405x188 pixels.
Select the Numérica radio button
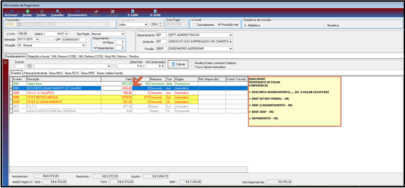(x=325, y=25)
